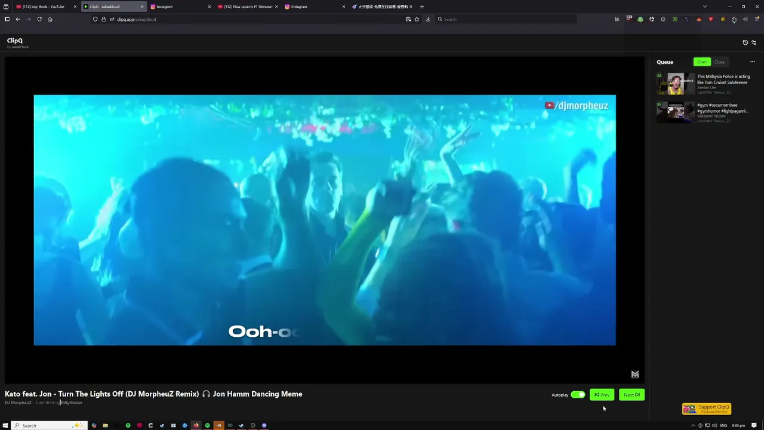
Task: Skip to the next clip with Next
Action: pos(631,395)
